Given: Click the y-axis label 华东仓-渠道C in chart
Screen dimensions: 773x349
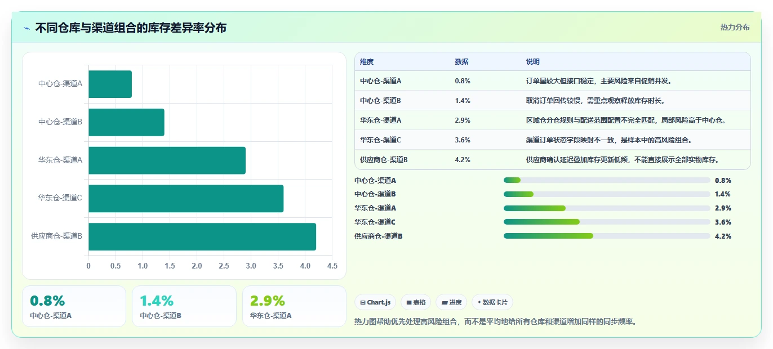Looking at the screenshot, I should coord(60,198).
